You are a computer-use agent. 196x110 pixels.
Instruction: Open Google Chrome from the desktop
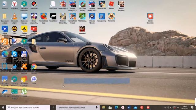point(34,67)
